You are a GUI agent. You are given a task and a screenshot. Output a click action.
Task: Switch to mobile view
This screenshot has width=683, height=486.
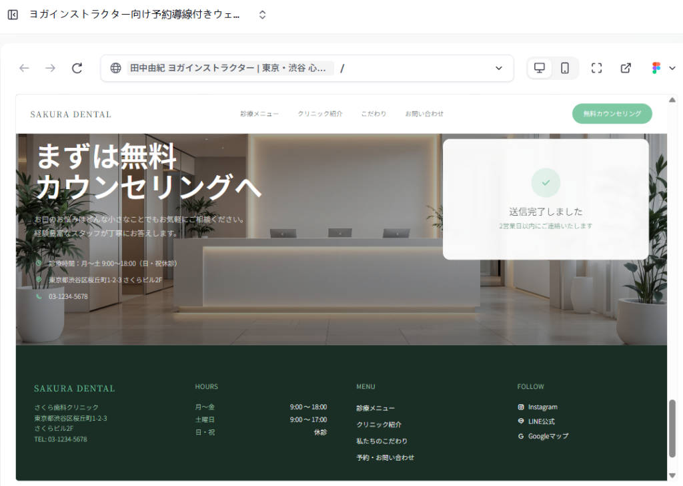pos(565,68)
